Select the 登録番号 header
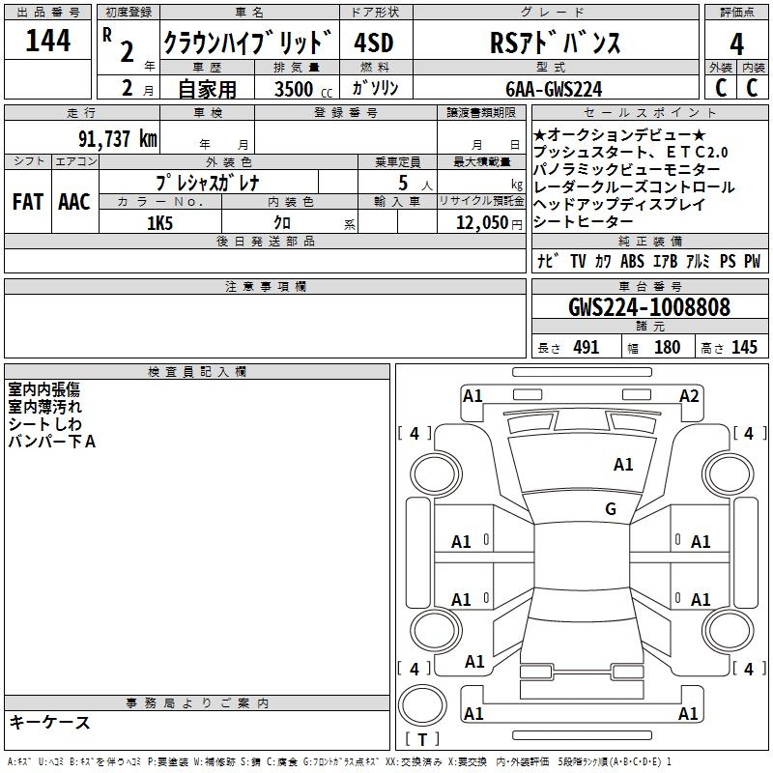Image resolution: width=773 pixels, height=773 pixels. (346, 113)
